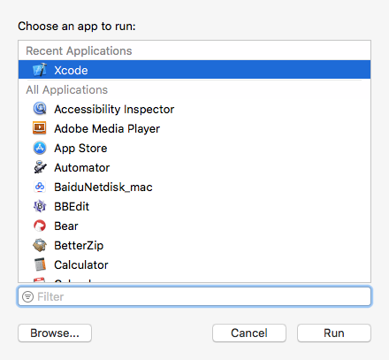This screenshot has width=389, height=360.
Task: Click the BBEdit icon
Action: 40,206
